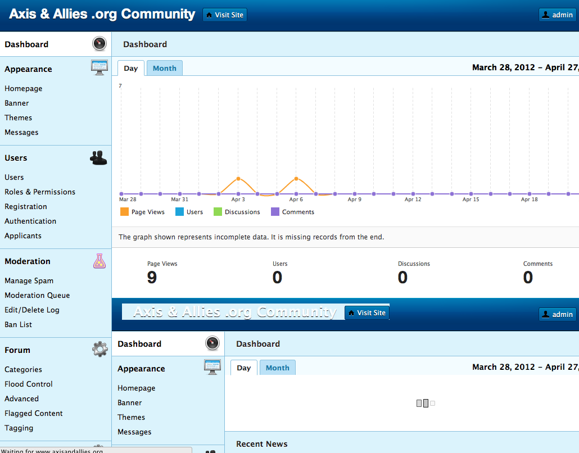The height and width of the screenshot is (453, 579).
Task: Click the Moderation section heading
Action: [28, 261]
